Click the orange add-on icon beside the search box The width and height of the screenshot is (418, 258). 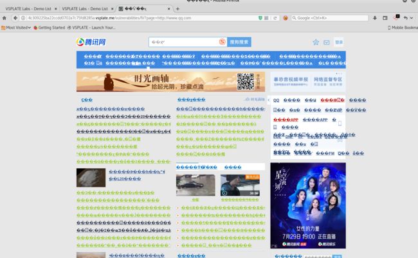tap(286, 18)
